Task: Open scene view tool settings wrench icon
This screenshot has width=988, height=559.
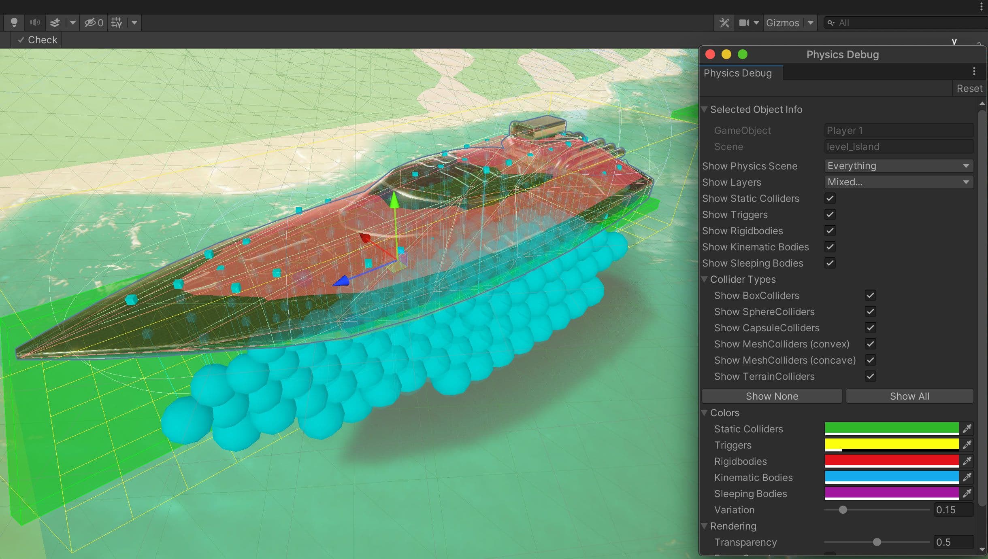Action: pyautogui.click(x=724, y=23)
